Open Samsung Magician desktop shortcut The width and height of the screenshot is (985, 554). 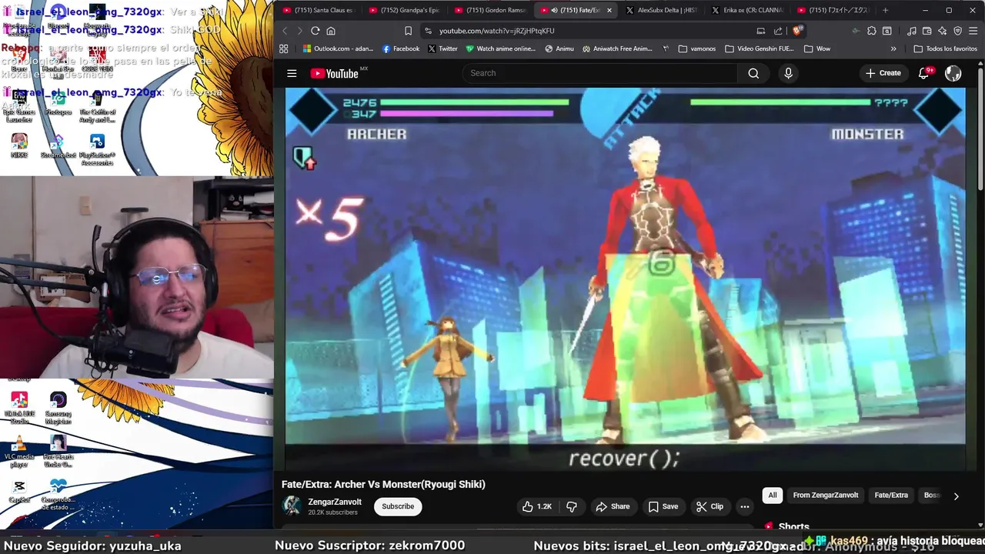point(58,408)
